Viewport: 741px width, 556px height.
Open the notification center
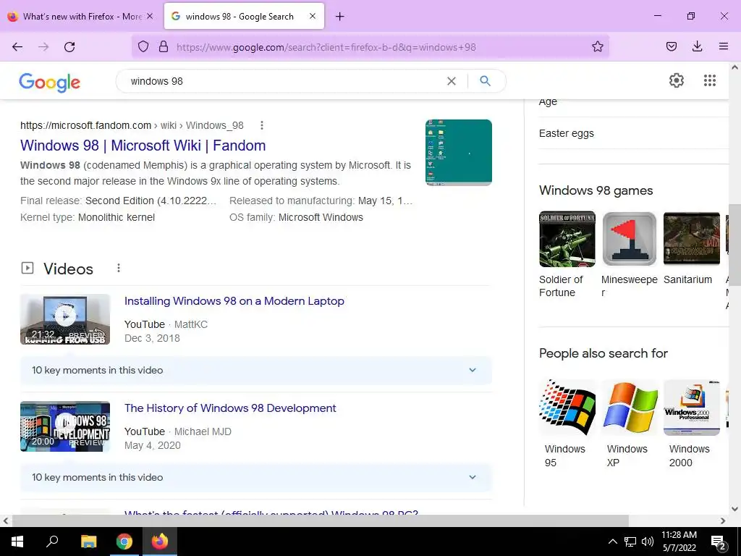coord(718,542)
